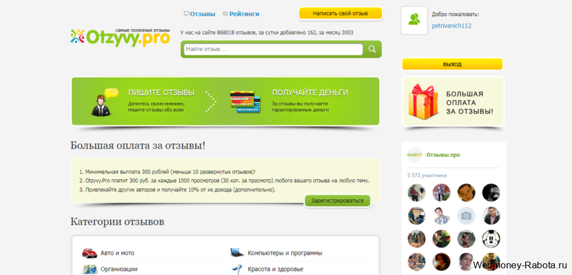Click the user avatar icon
Screen dimensions: 572x275
pos(414,21)
